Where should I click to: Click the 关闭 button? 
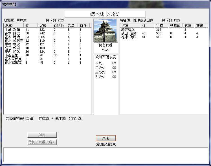pyautogui.click(x=106, y=138)
